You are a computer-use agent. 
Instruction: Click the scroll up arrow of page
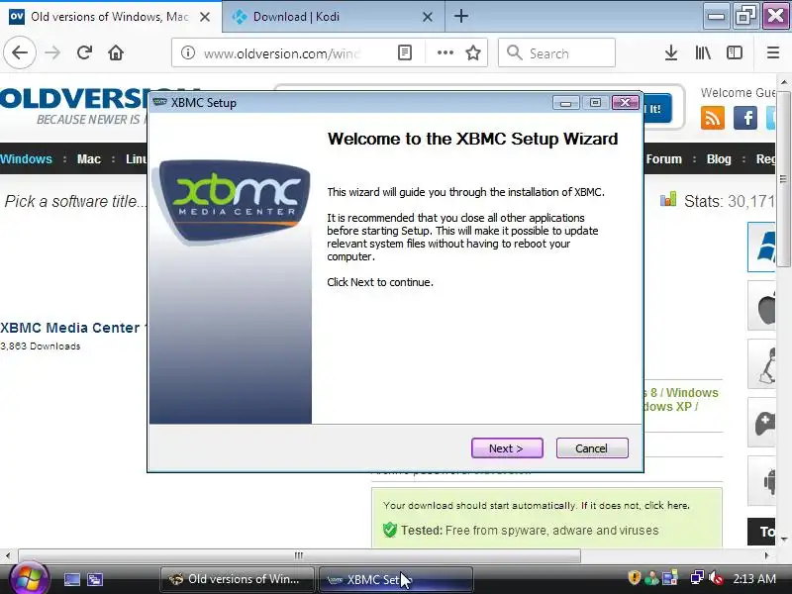(x=783, y=82)
